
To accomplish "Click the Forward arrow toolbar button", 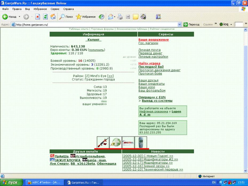I will (26, 17).
